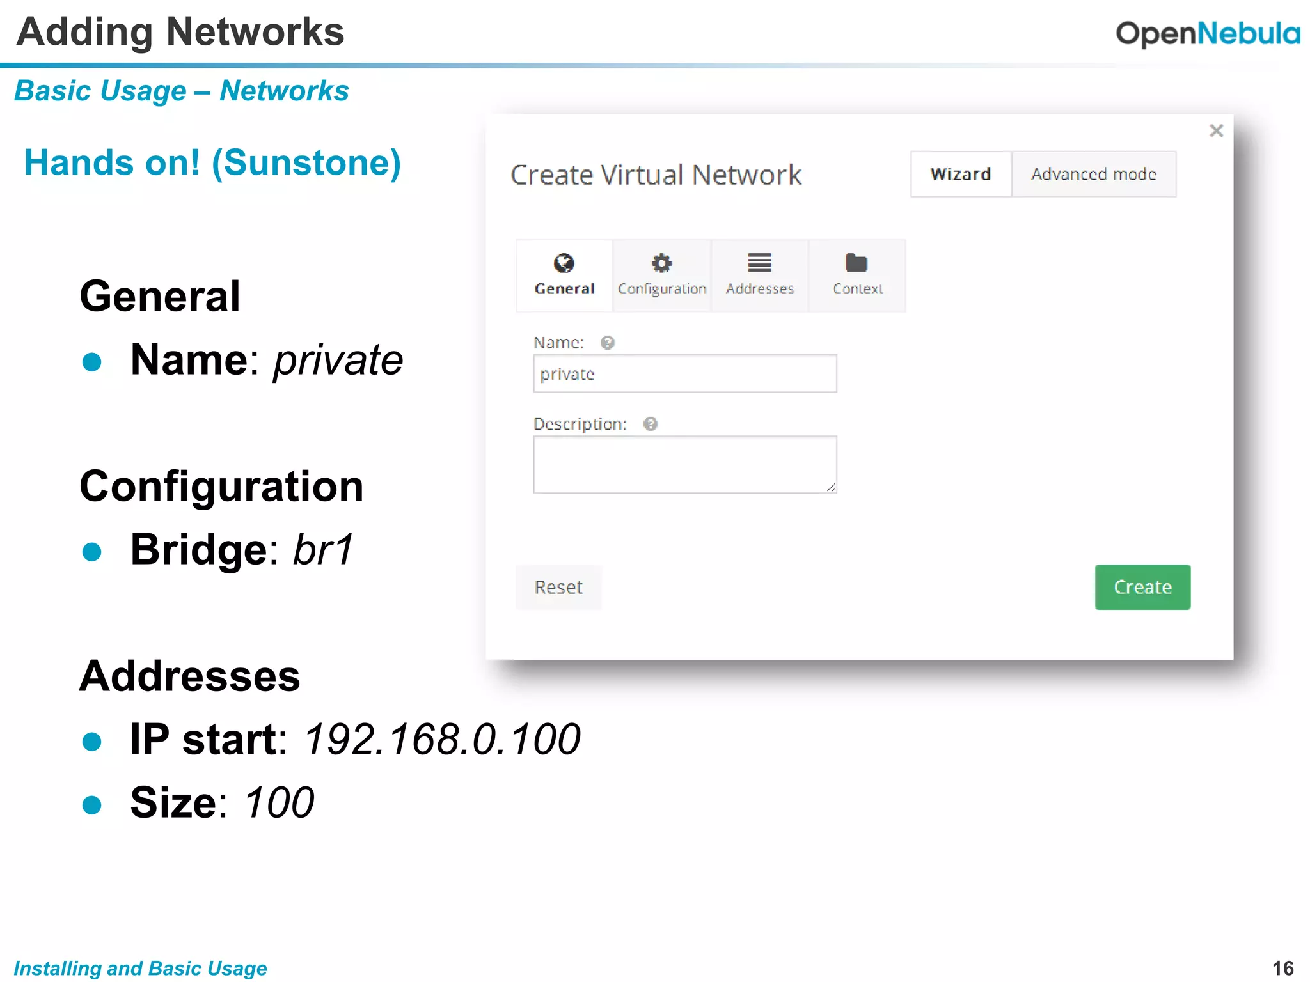Click the Wizard mode button
The width and height of the screenshot is (1310, 982).
tap(961, 174)
